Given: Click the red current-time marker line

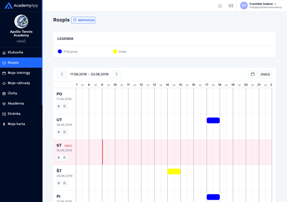Looking at the screenshot, I should pos(103,152).
